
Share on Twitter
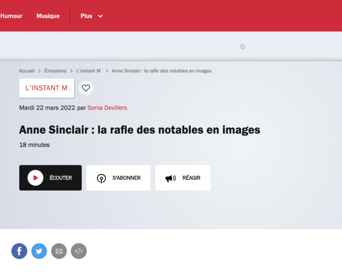click(x=39, y=251)
